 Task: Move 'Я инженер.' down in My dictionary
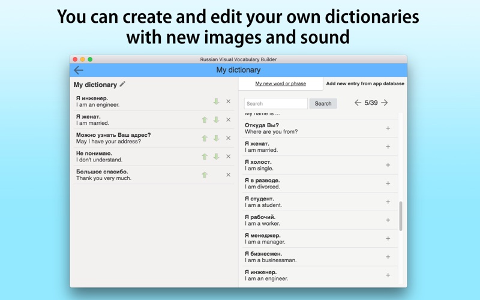coord(217,101)
